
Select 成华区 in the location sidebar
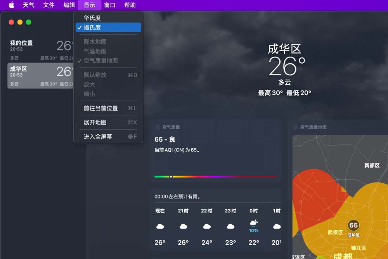click(x=41, y=76)
